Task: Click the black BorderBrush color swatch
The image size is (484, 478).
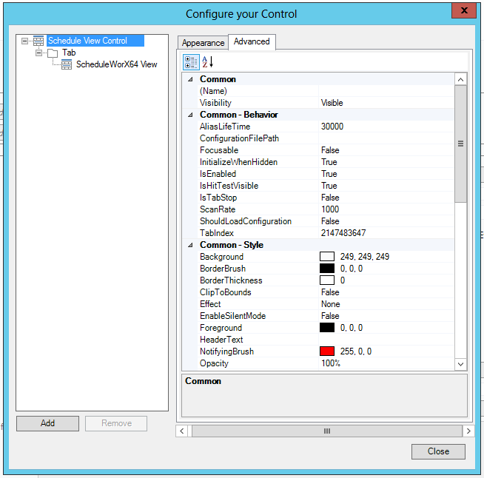Action: (x=327, y=269)
